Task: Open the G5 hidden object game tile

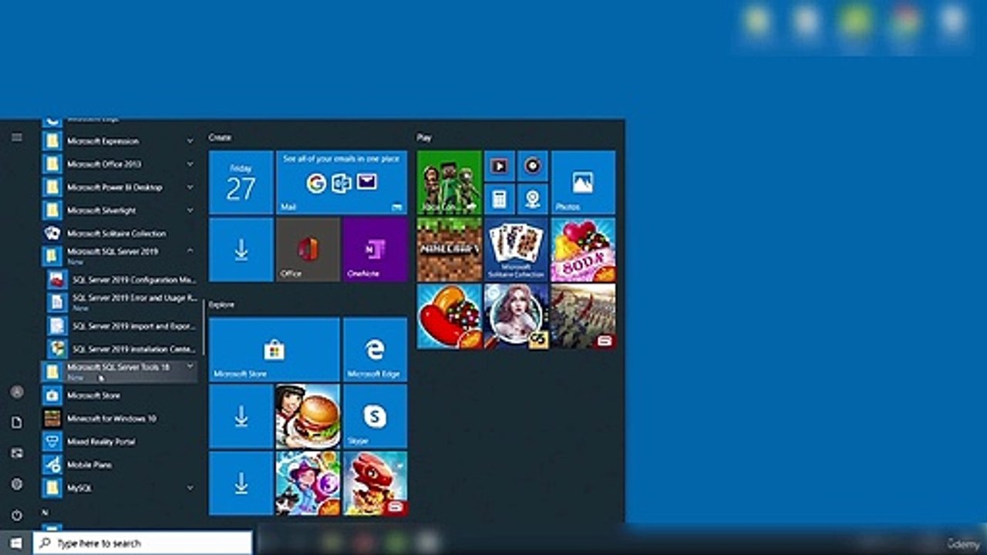Action: (x=516, y=316)
